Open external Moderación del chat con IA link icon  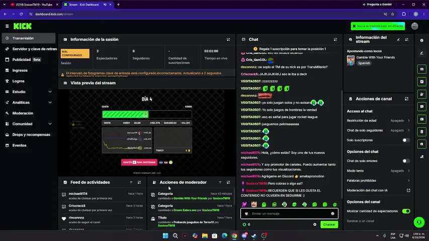point(408,190)
